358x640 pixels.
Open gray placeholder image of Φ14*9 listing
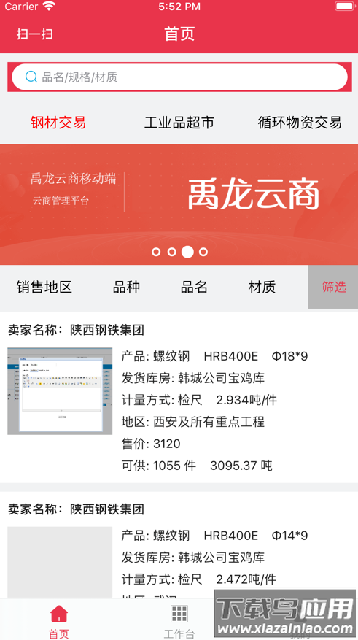(60, 563)
